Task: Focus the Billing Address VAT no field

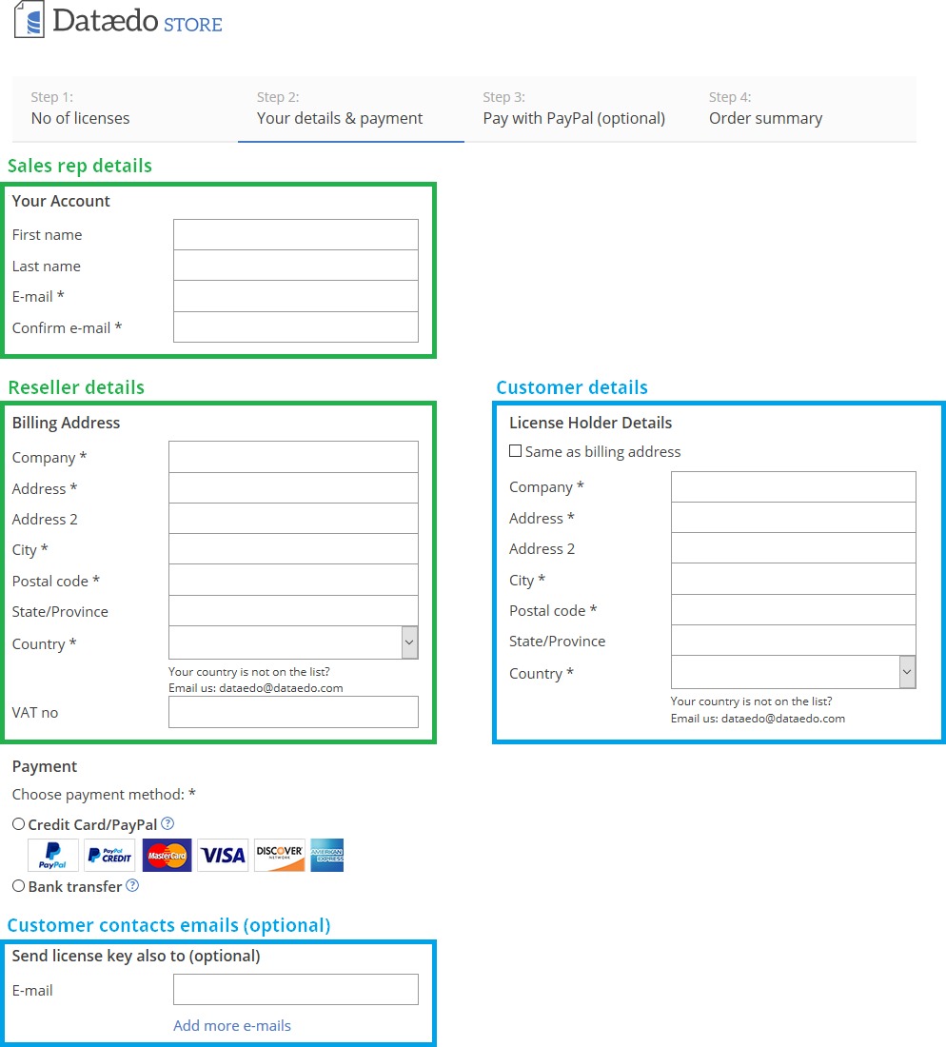Action: pyautogui.click(x=293, y=712)
